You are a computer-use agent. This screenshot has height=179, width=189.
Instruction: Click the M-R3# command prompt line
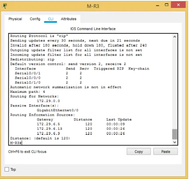click(16, 143)
